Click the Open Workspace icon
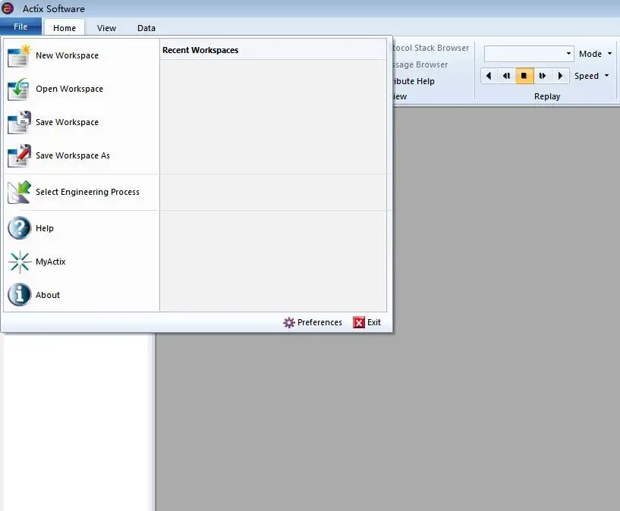This screenshot has width=620, height=511. point(19,89)
